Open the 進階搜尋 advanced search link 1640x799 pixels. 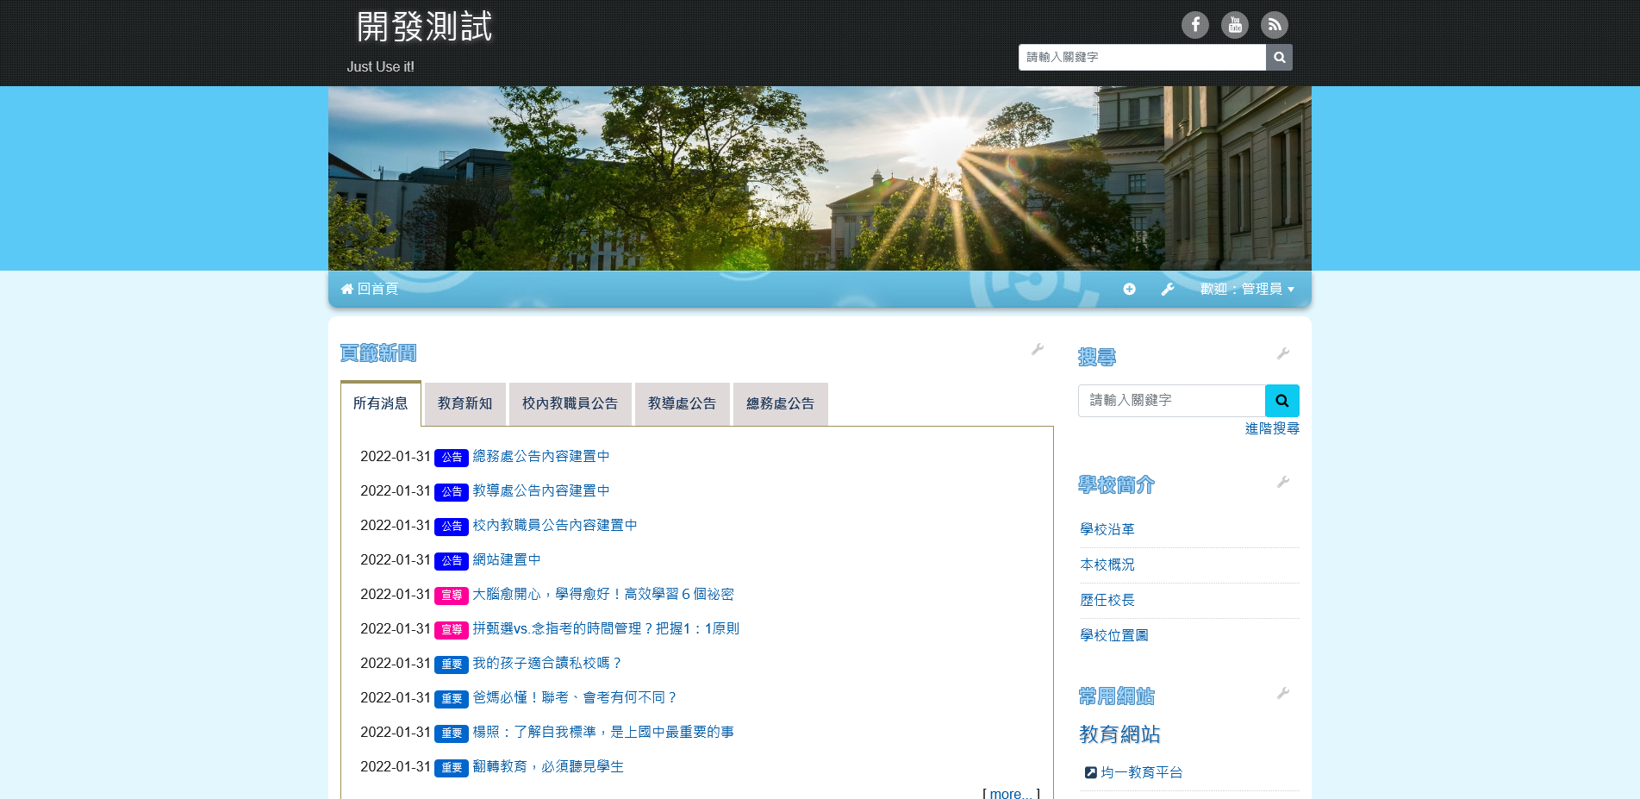(1271, 428)
